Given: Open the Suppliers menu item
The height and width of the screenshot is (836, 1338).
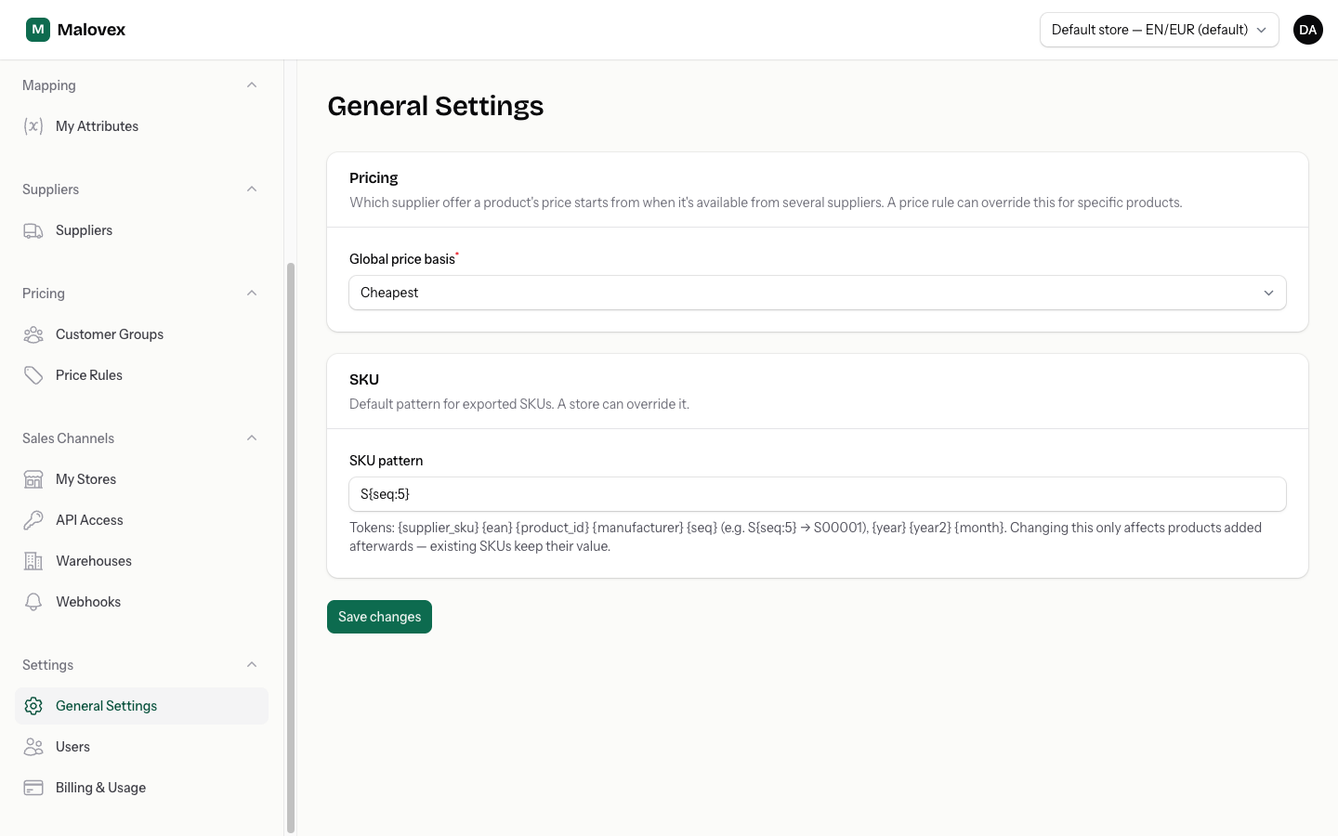Looking at the screenshot, I should pyautogui.click(x=141, y=230).
